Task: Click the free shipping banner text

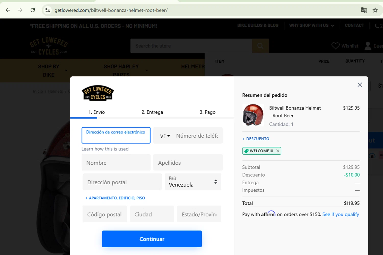Action: click(x=93, y=26)
